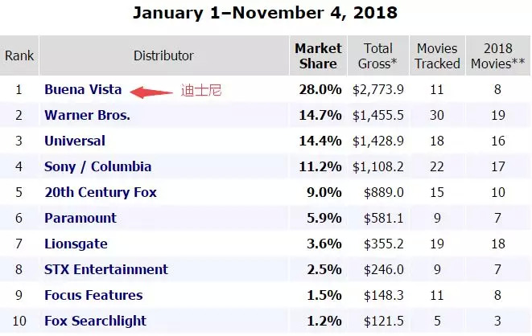Open the Lionsgate distributor link
Screen dimensions: 532x336
76,244
